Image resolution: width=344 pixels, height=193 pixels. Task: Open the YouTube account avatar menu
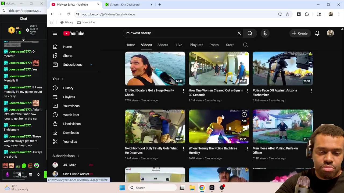coord(330,33)
